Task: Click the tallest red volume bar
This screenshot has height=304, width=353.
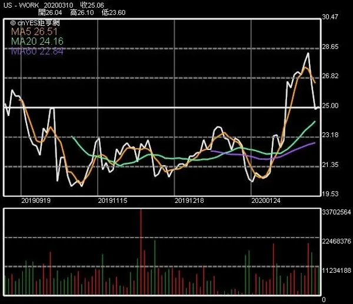Action: [141, 252]
